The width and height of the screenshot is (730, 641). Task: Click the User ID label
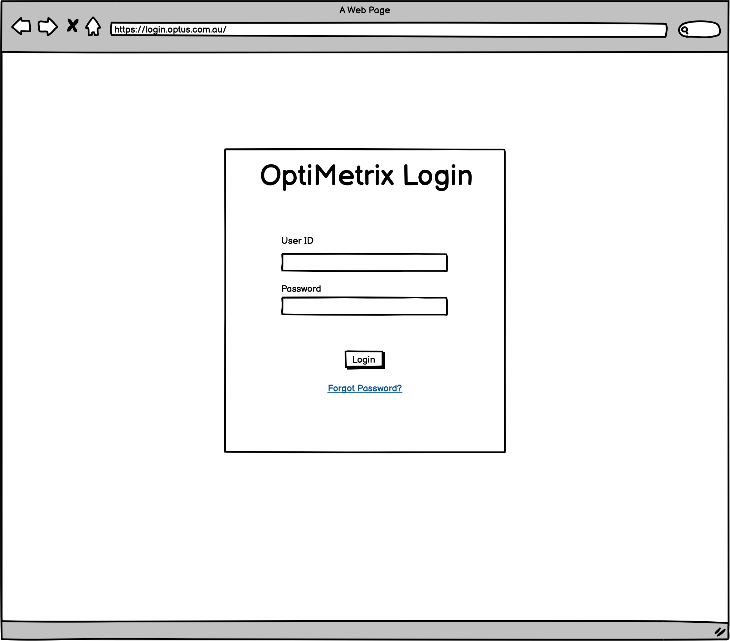pyautogui.click(x=297, y=241)
